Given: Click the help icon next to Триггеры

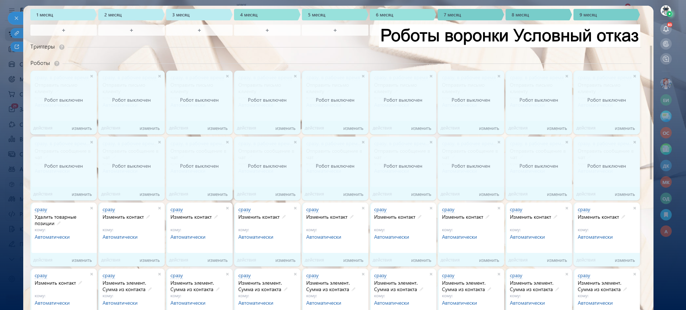Looking at the screenshot, I should click(62, 47).
